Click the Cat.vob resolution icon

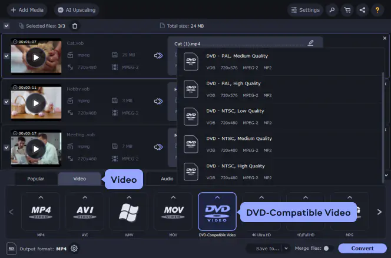(70, 67)
